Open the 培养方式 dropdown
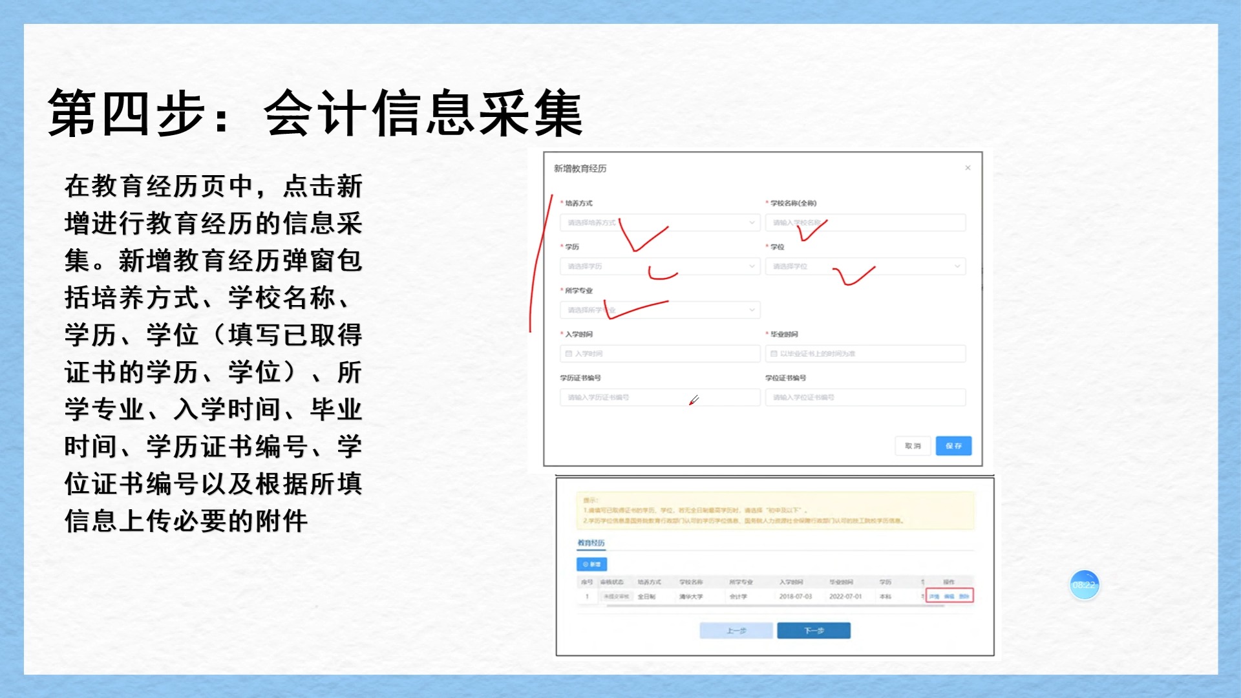Image resolution: width=1241 pixels, height=698 pixels. click(x=659, y=222)
